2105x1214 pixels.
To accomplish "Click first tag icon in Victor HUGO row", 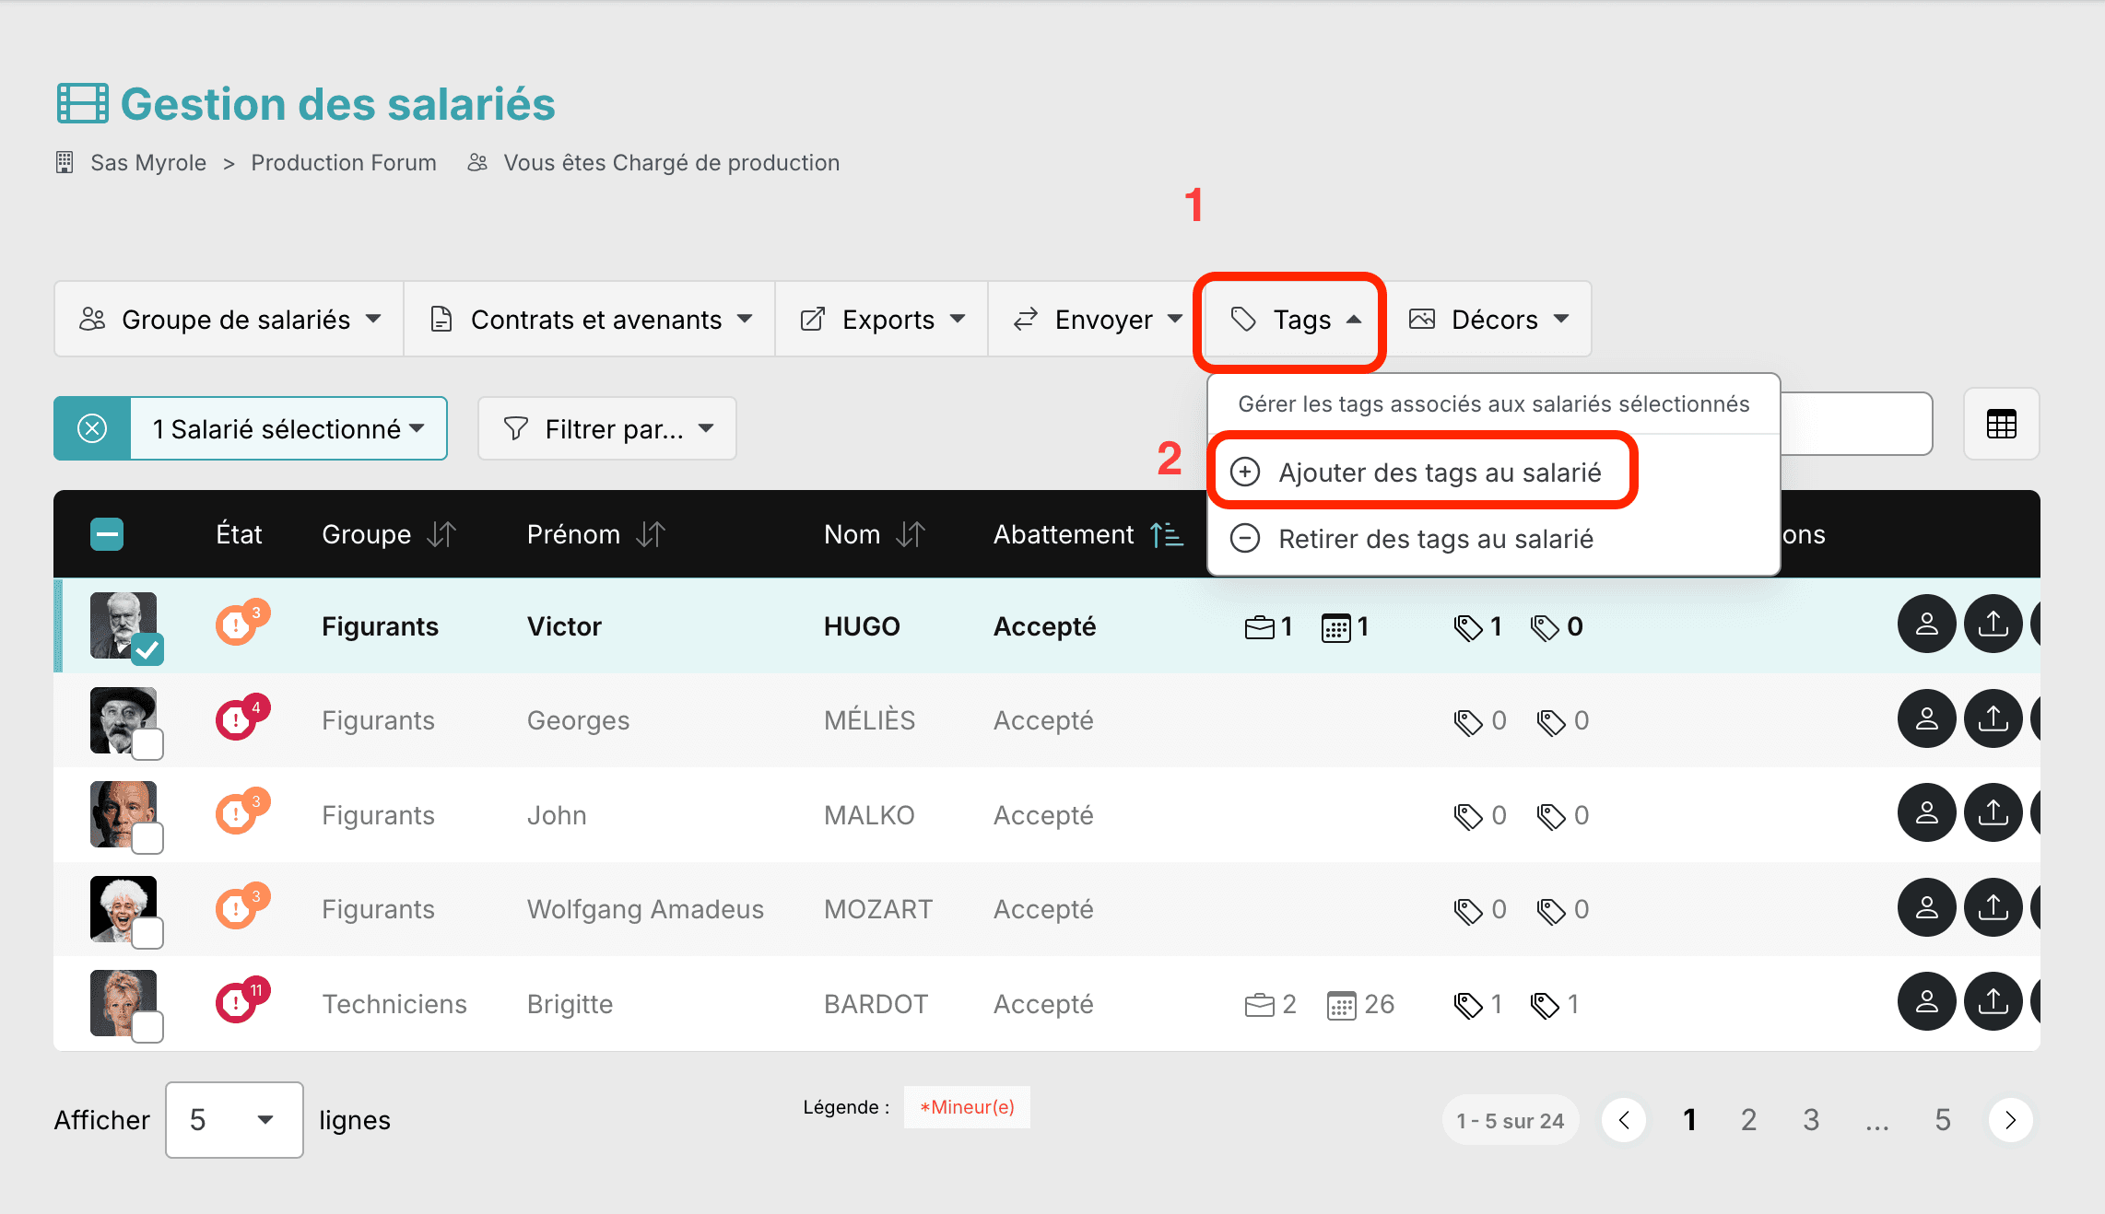I will click(x=1467, y=627).
